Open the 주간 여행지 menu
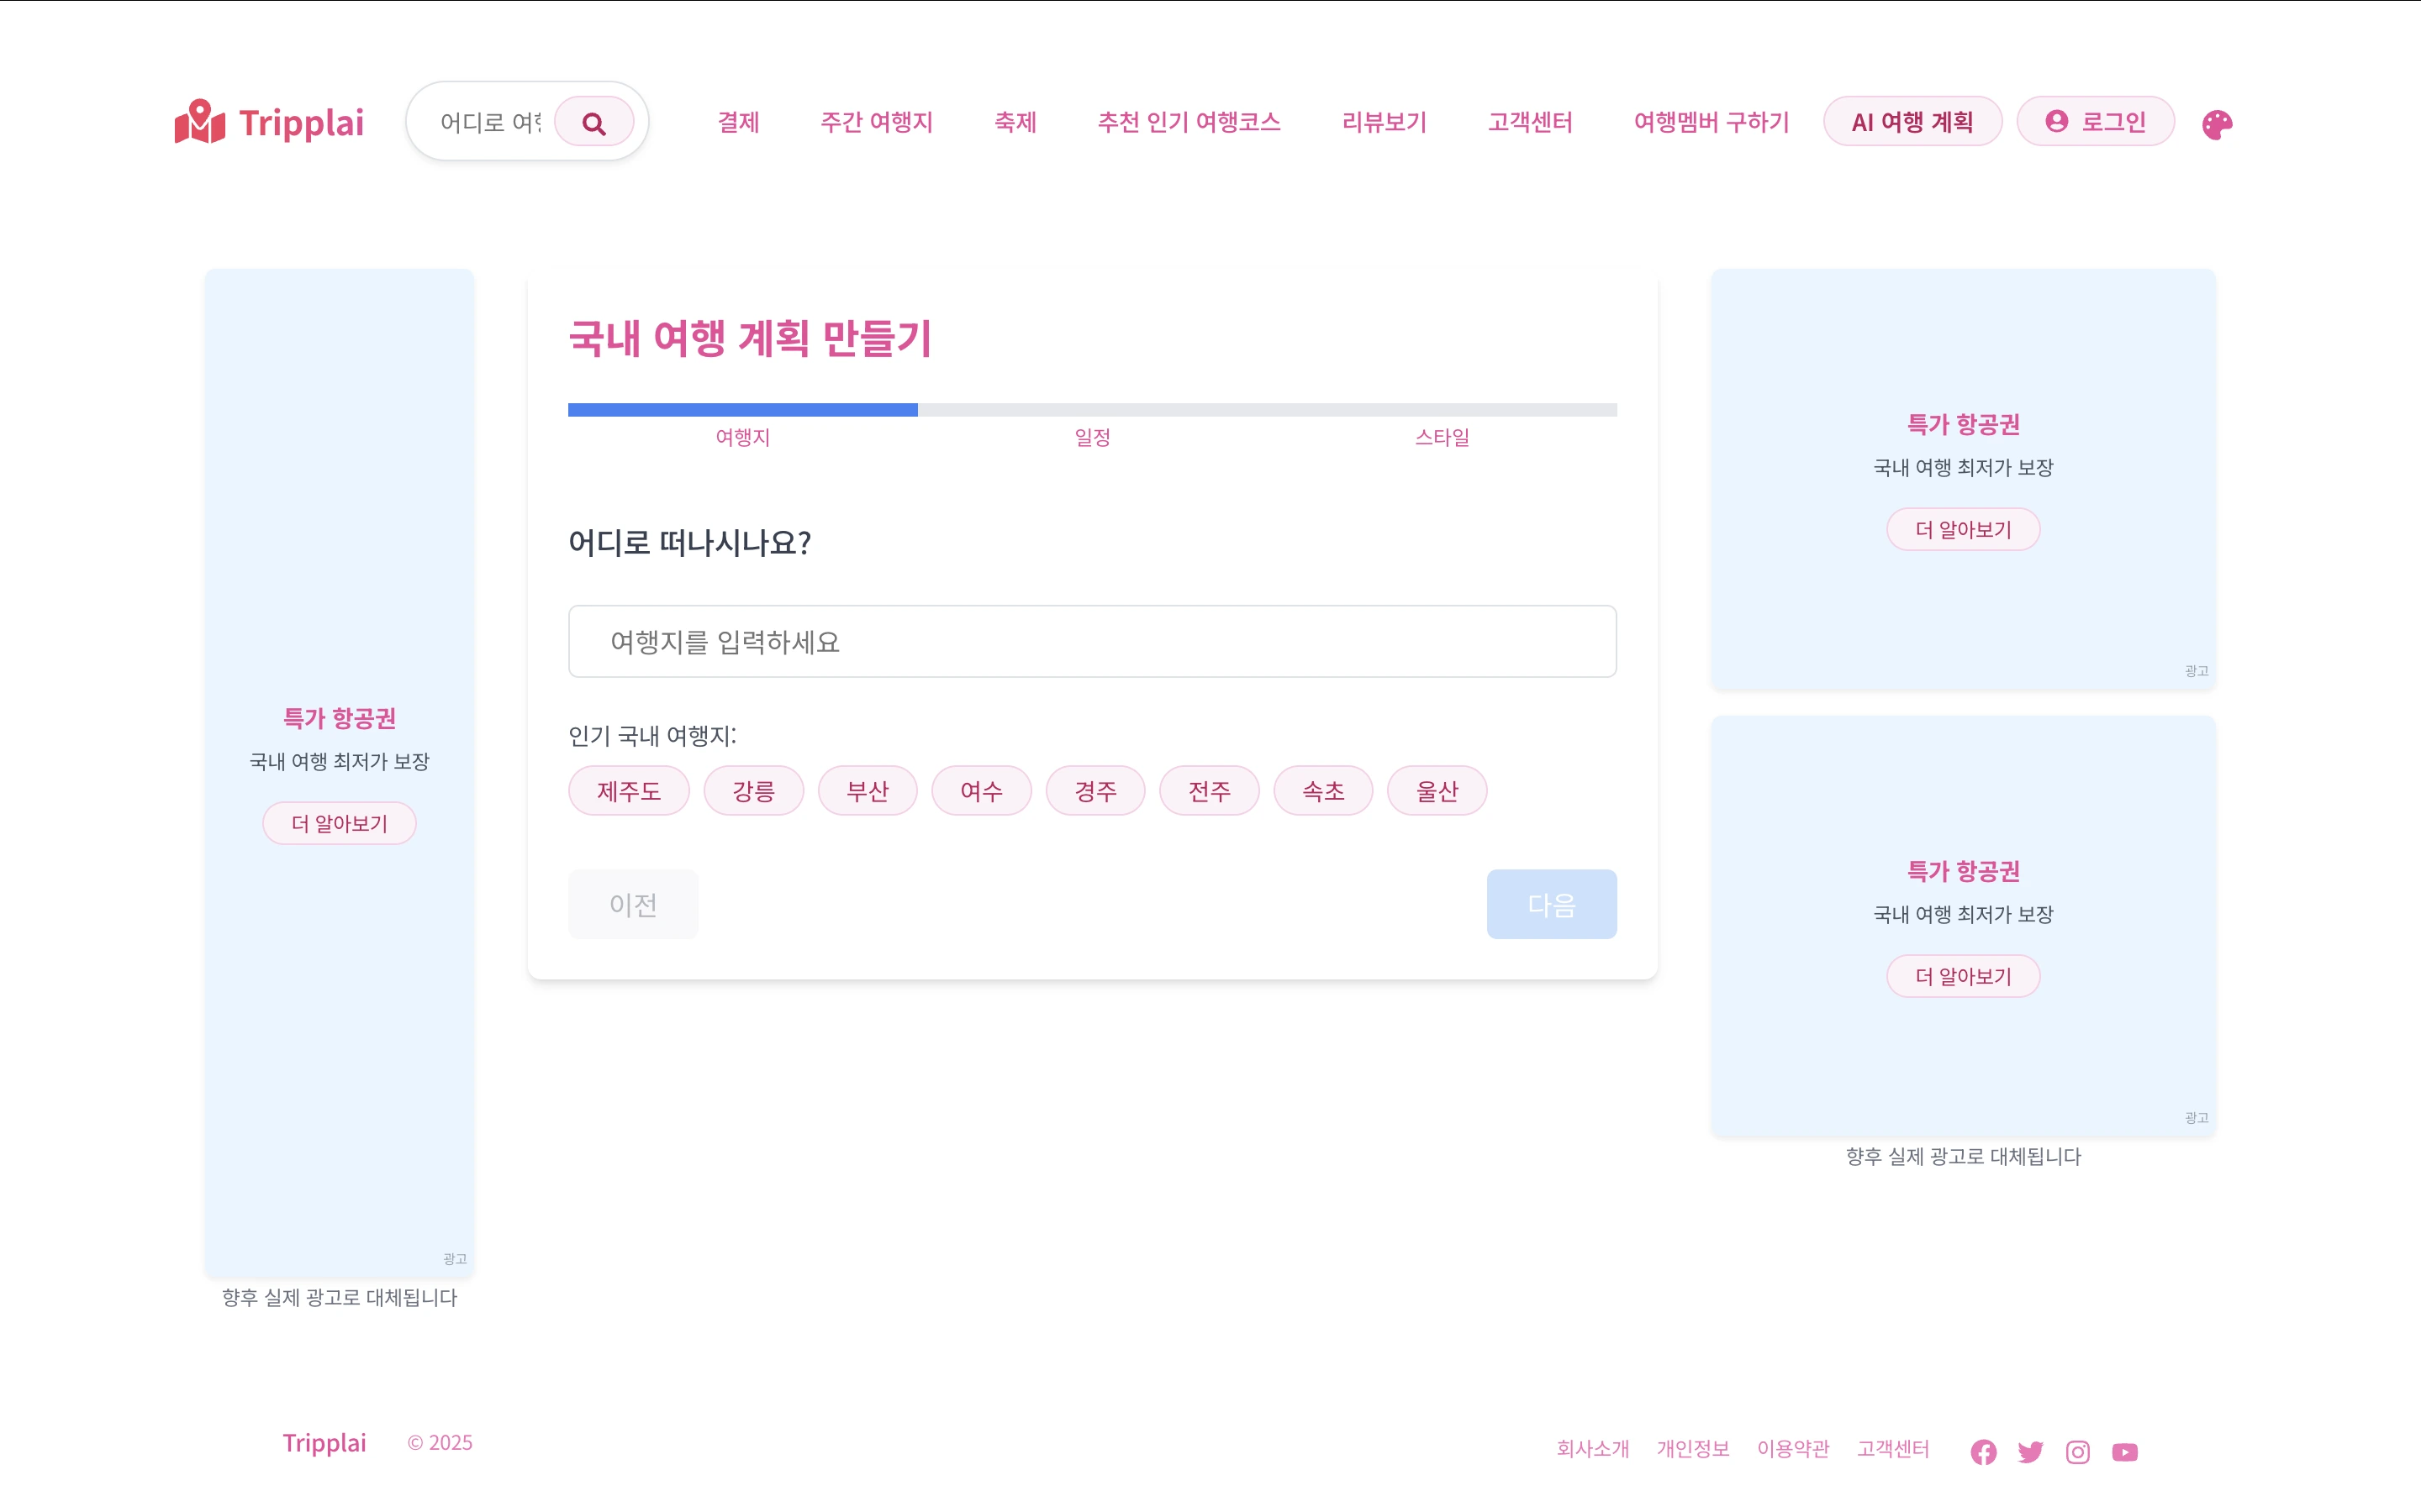Viewport: 2421px width, 1512px height. click(x=875, y=122)
